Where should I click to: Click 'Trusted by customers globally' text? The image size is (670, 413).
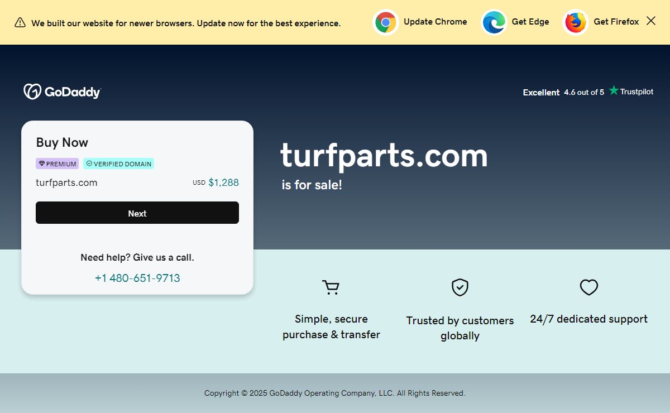pos(460,328)
